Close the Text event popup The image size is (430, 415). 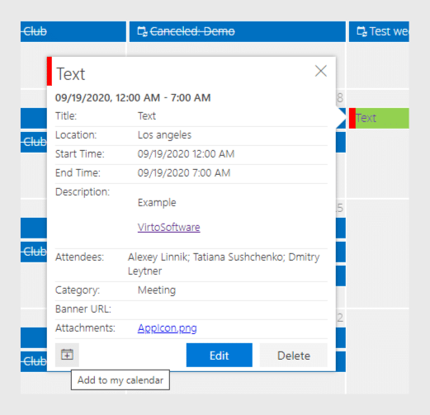pyautogui.click(x=321, y=71)
